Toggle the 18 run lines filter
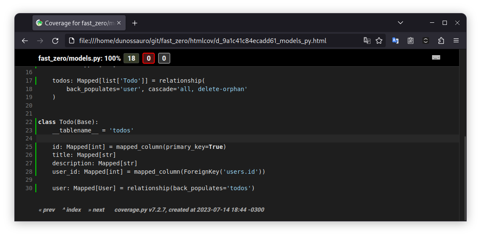Image resolution: width=481 pixels, height=237 pixels. click(x=131, y=58)
